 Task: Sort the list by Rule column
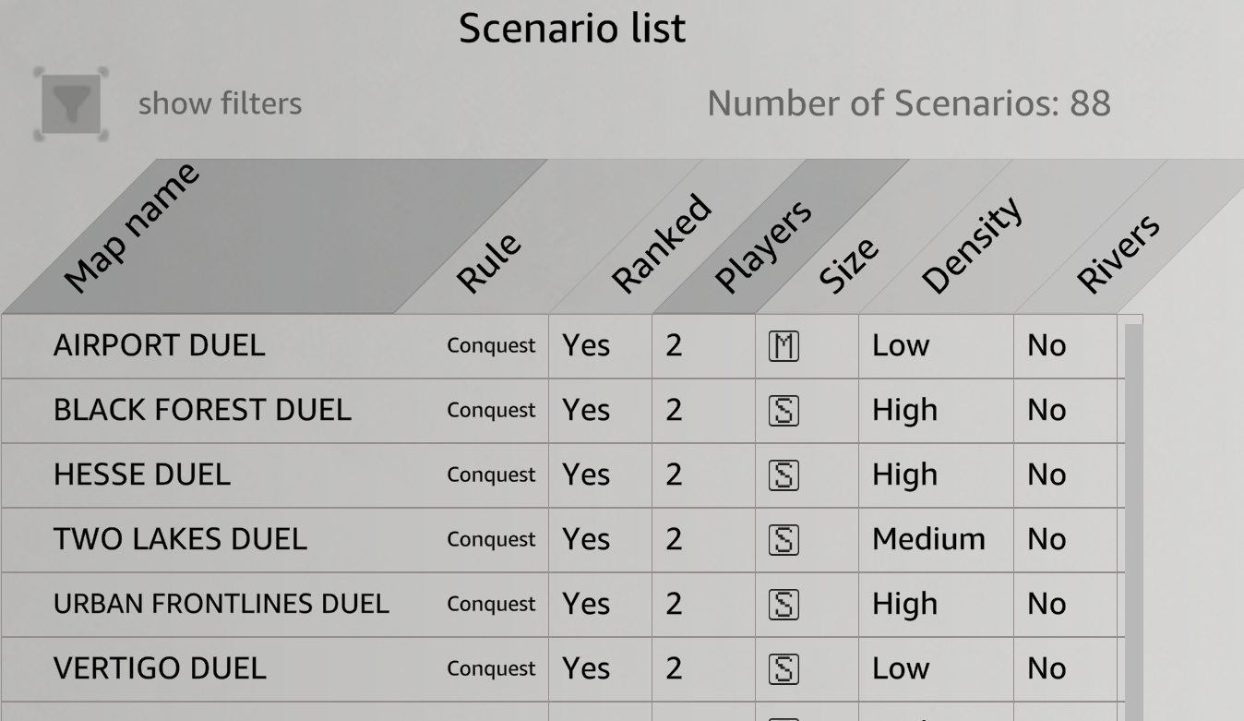(x=490, y=263)
